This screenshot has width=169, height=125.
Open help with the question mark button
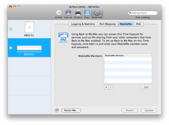(x=57, y=110)
